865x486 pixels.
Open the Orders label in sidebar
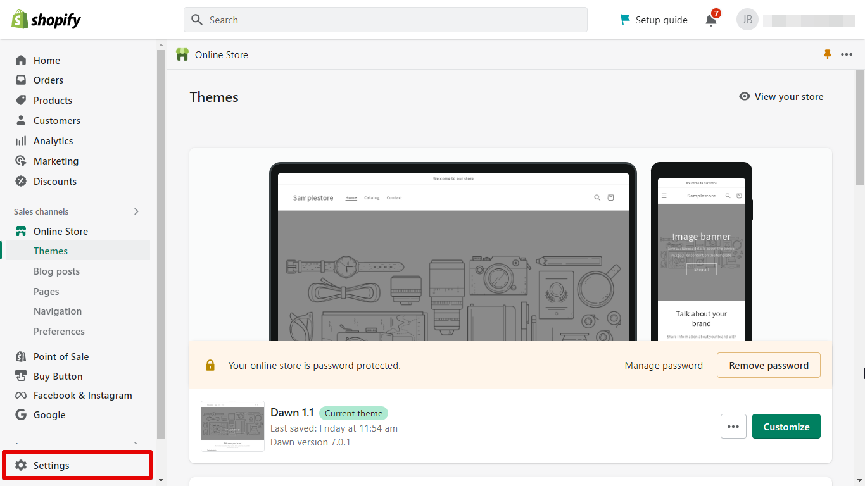(x=48, y=80)
